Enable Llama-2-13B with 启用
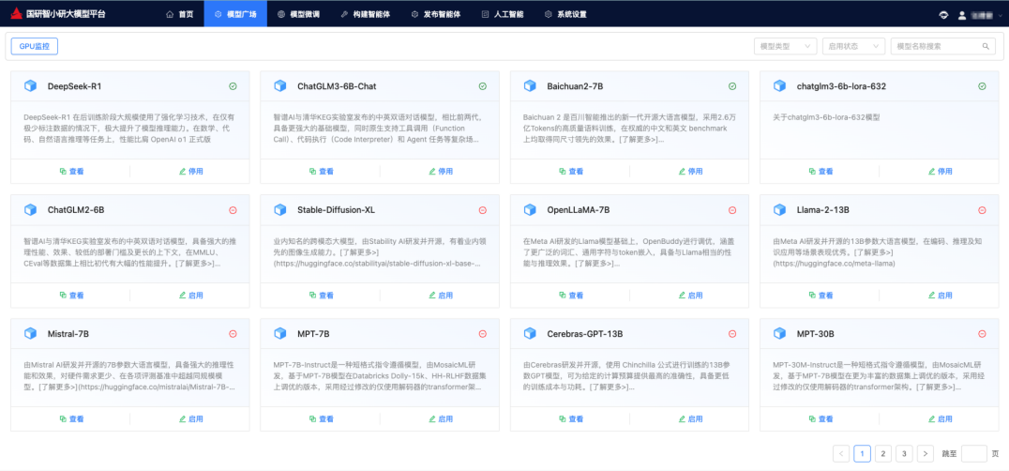Viewport: 1009px width, 471px height. (940, 296)
